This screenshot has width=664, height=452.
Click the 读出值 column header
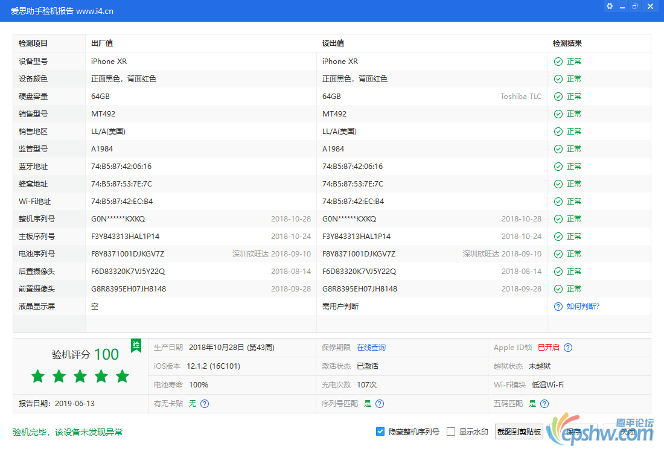(x=333, y=43)
